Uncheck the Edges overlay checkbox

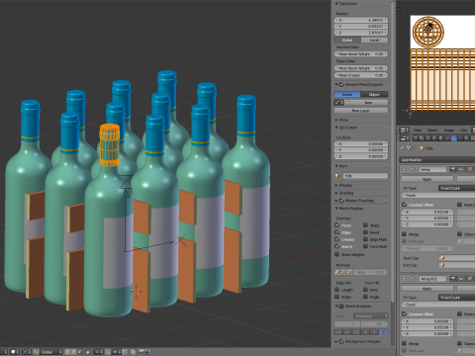point(336,232)
